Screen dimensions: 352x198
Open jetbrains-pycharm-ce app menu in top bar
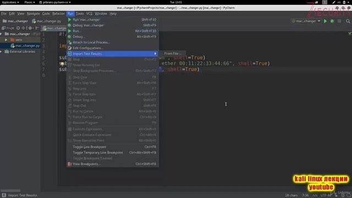coord(55,2)
